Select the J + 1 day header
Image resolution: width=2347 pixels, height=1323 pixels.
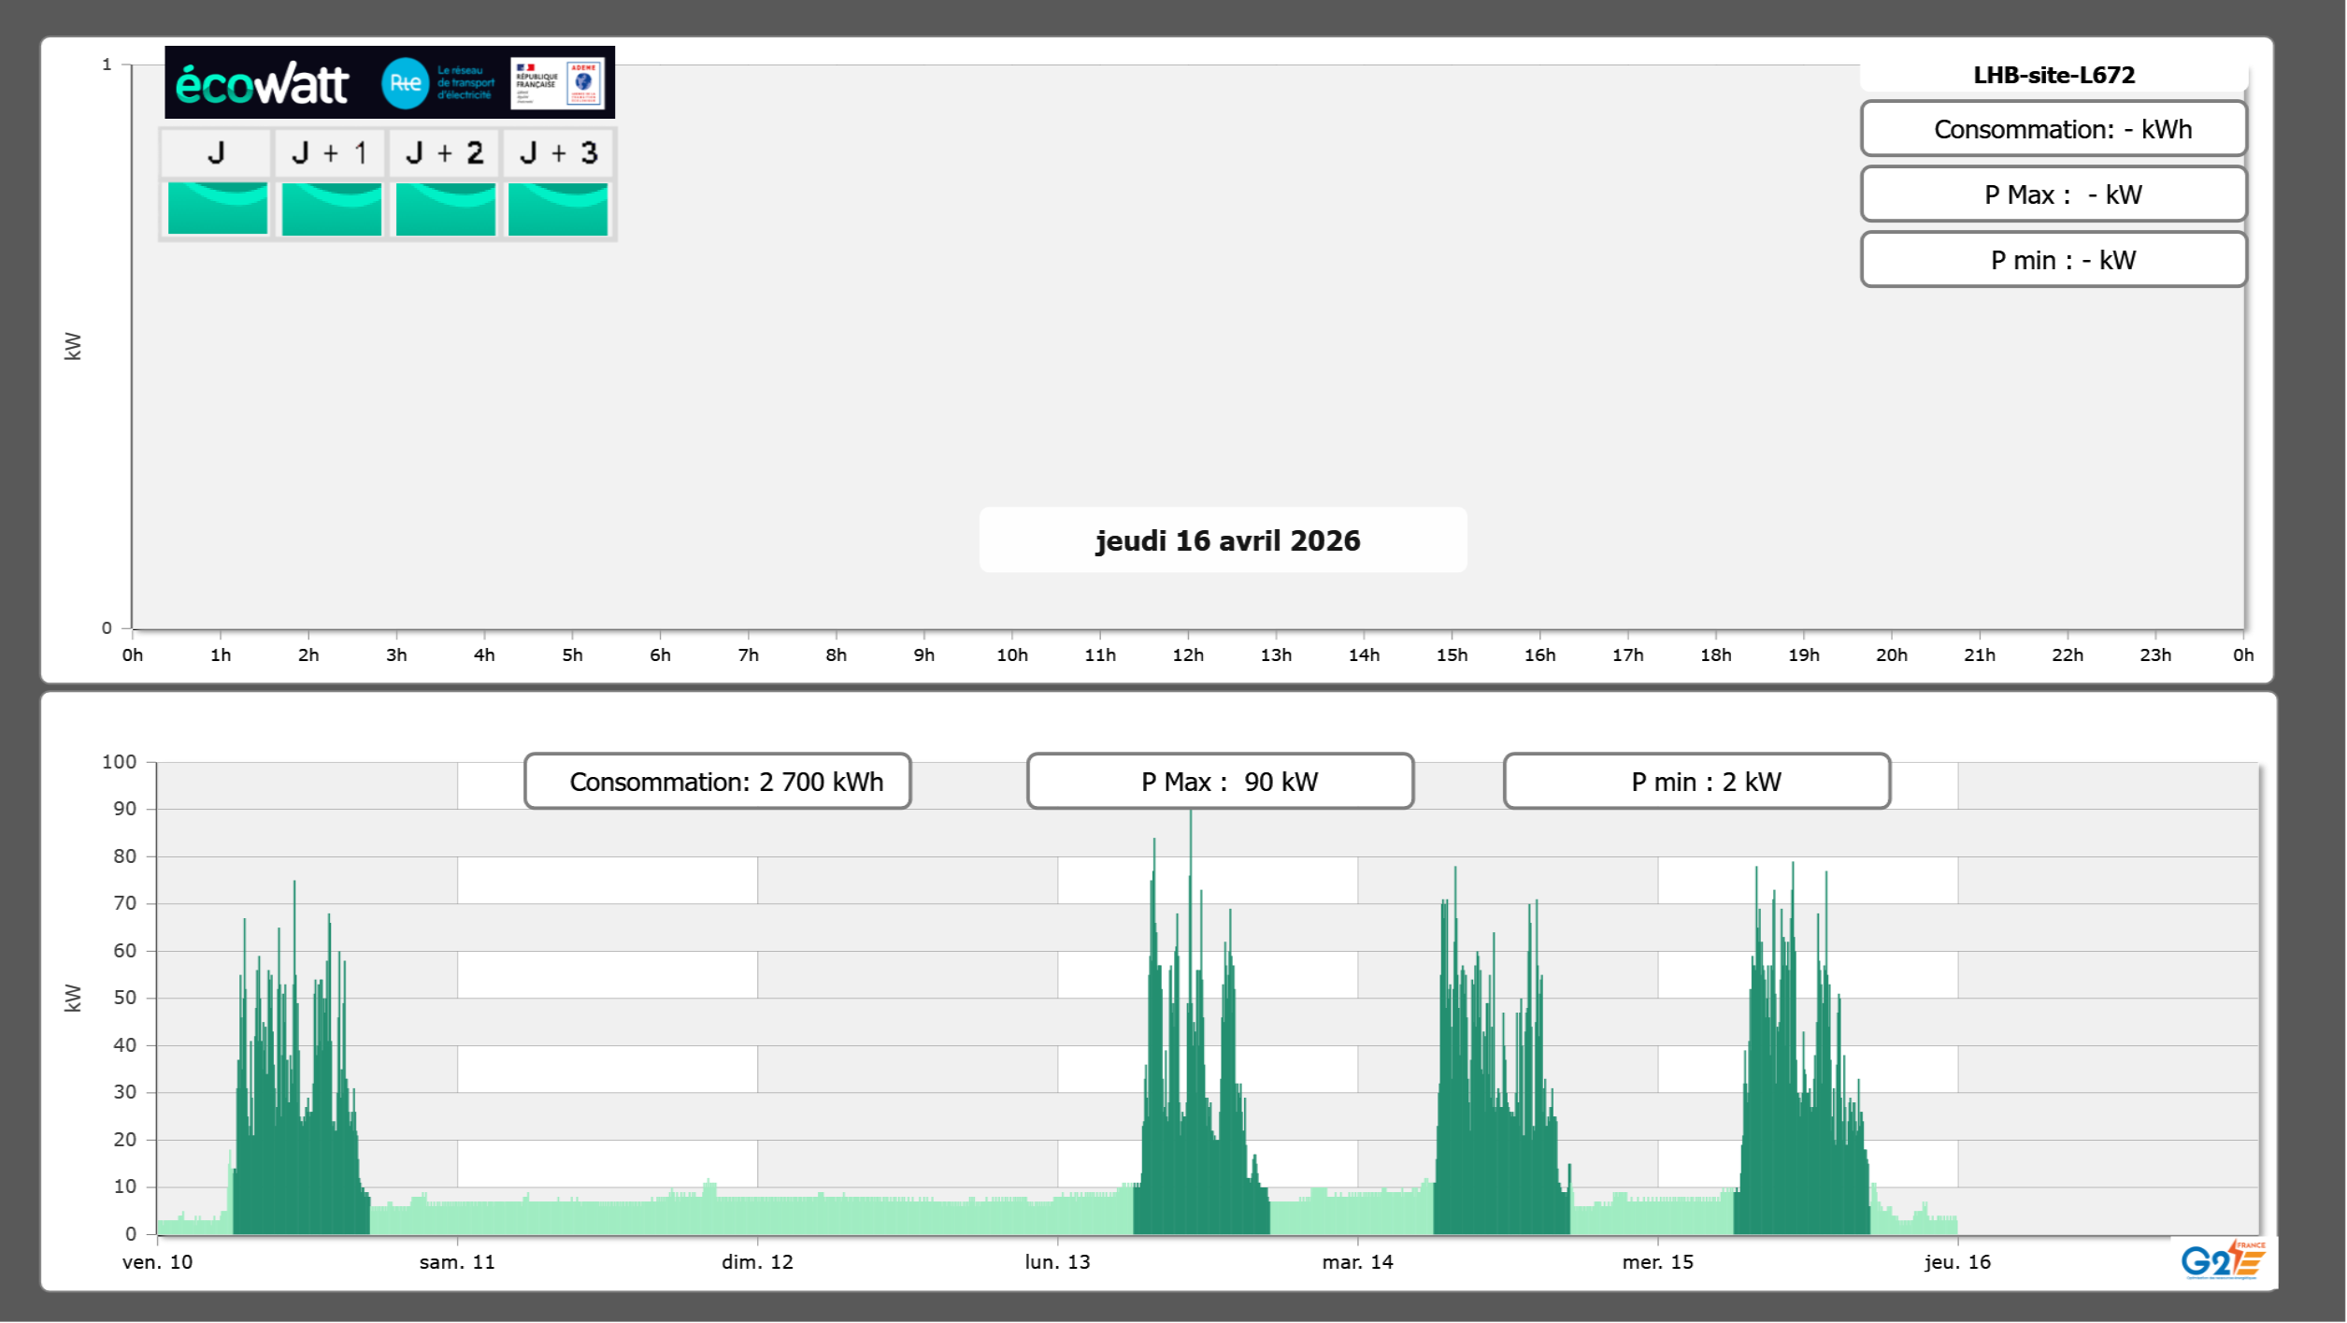tap(330, 153)
